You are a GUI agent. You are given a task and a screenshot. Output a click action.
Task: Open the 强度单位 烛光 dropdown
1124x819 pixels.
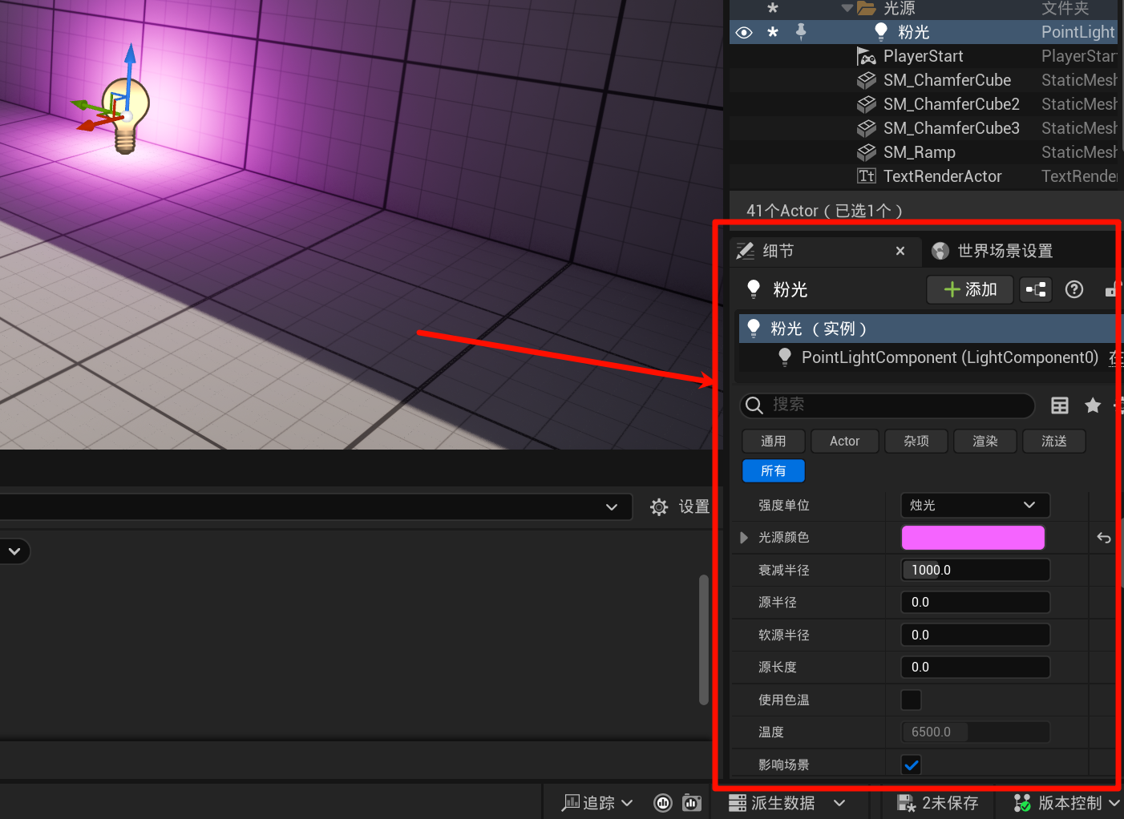coord(974,505)
